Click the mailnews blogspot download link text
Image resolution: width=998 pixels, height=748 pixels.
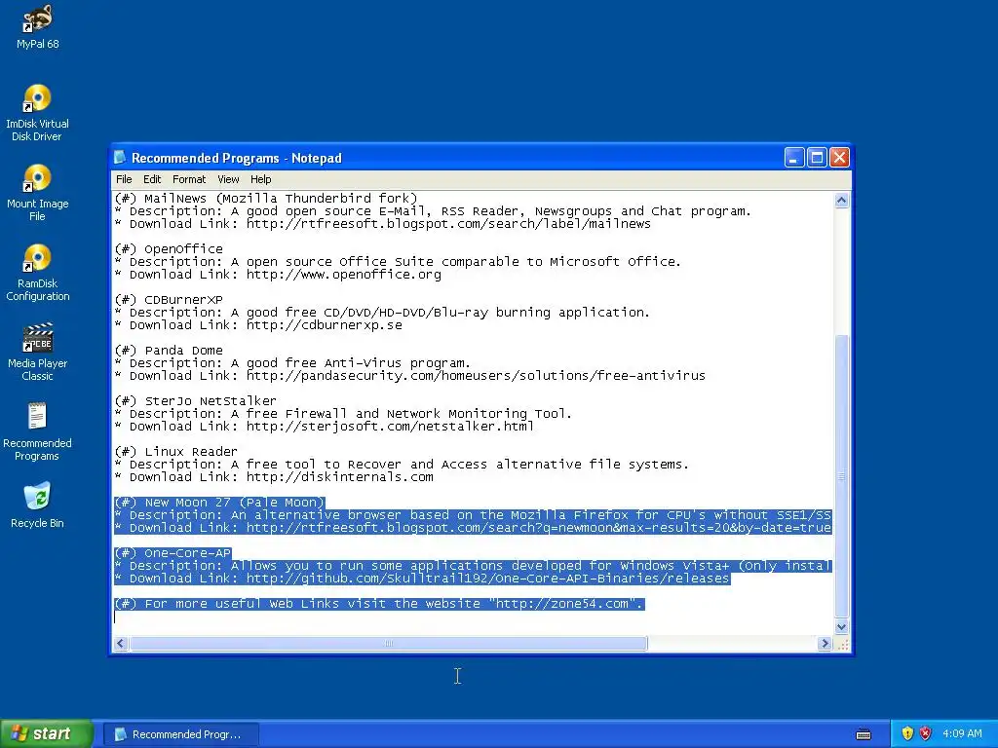pos(448,224)
